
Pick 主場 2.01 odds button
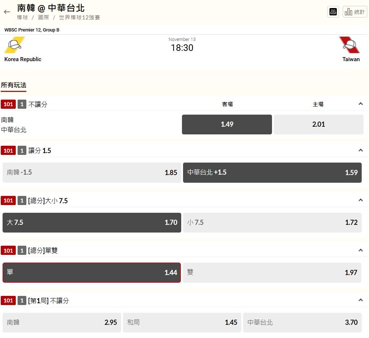(318, 125)
